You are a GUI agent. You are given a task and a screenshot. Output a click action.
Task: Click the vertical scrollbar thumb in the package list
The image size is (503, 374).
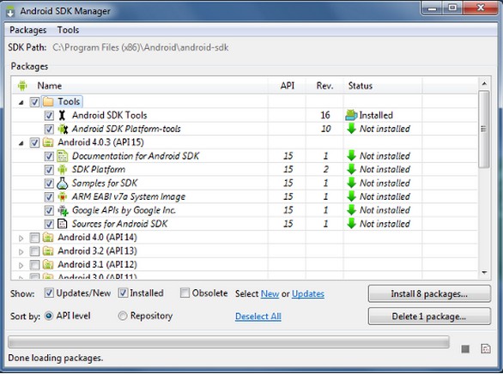tap(484, 130)
